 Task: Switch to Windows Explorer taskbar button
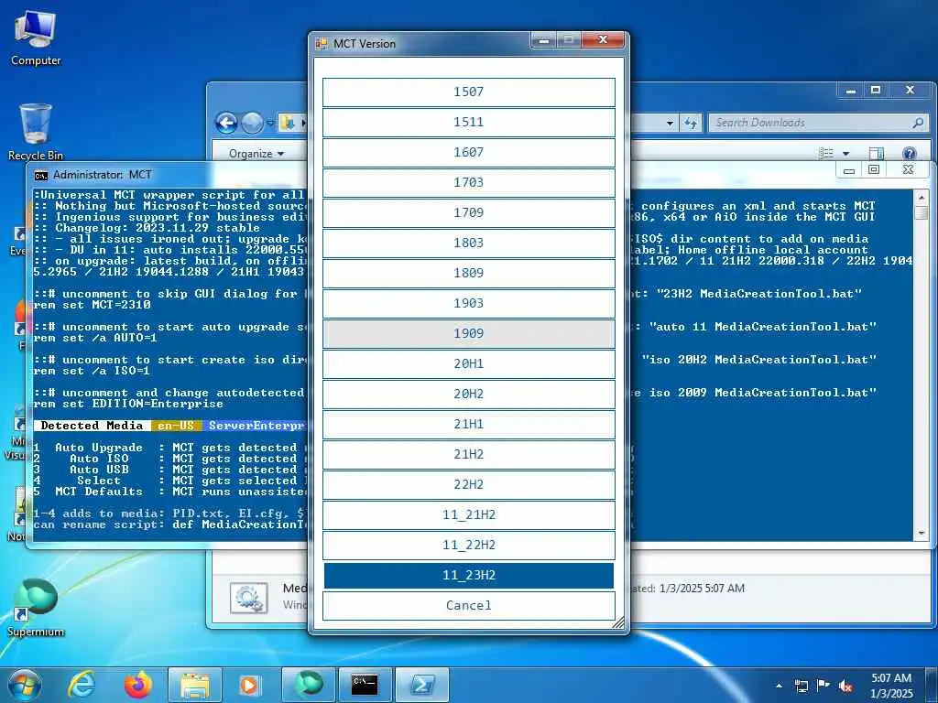tap(196, 685)
